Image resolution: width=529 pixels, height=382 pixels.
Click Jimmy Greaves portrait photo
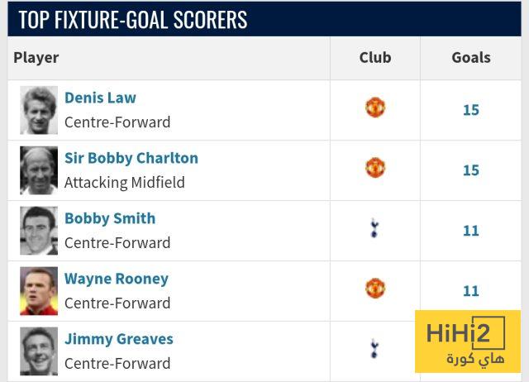pos(39,351)
